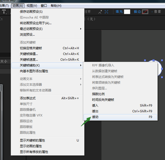Expand 关键帧辅助(K) submenu
Image resolution: width=165 pixels, height=160 pixels.
click(x=47, y=65)
